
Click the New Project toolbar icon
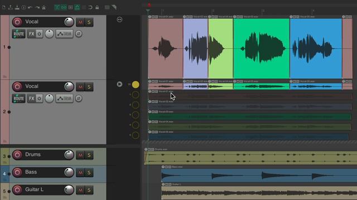[4, 7]
